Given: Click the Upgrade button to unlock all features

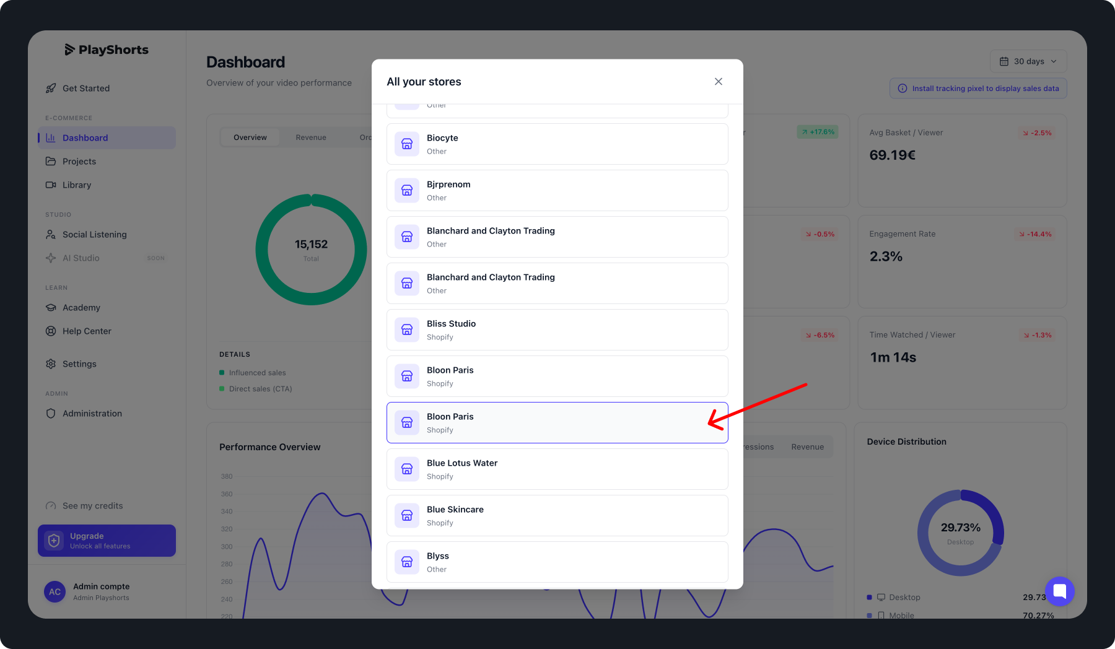Looking at the screenshot, I should (107, 541).
